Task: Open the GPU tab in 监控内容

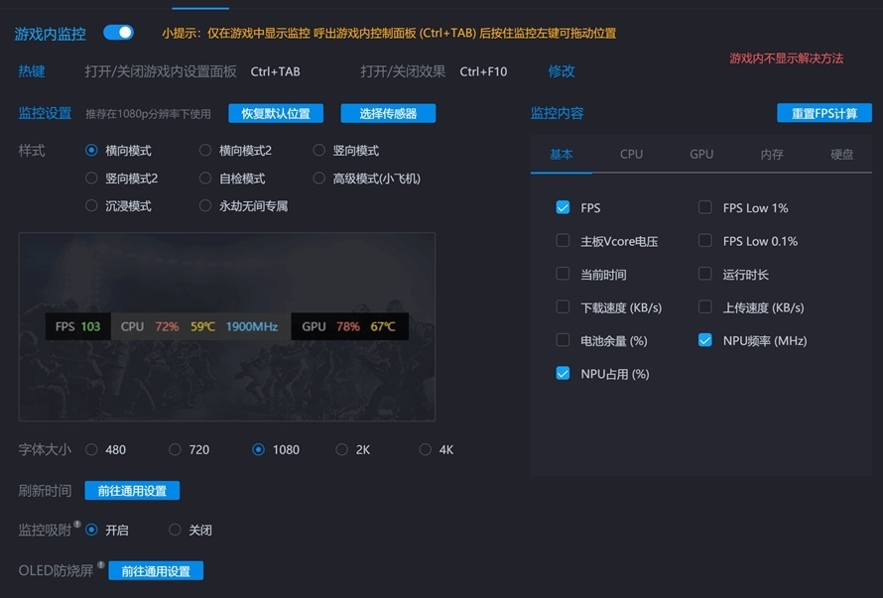Action: [x=701, y=154]
